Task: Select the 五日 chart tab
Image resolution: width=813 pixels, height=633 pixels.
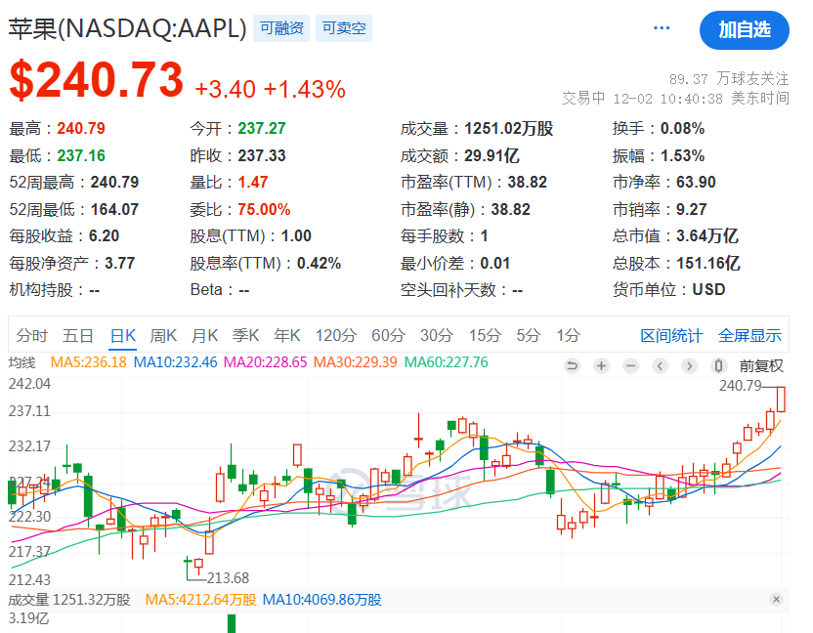Action: click(78, 335)
